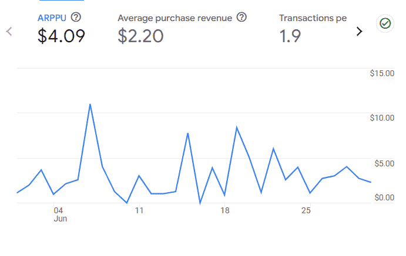Open Average purchase revenue help icon
406x256 pixels.
click(x=241, y=18)
